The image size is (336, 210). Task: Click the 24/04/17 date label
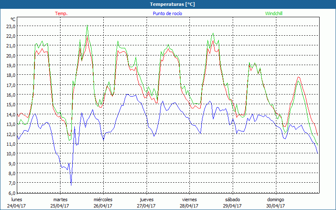(x=17, y=206)
